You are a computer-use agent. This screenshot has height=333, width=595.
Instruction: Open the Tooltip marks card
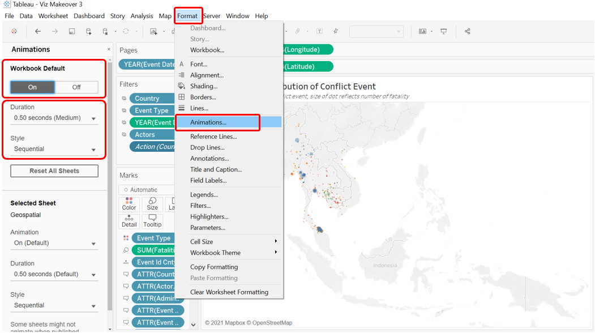pyautogui.click(x=152, y=221)
